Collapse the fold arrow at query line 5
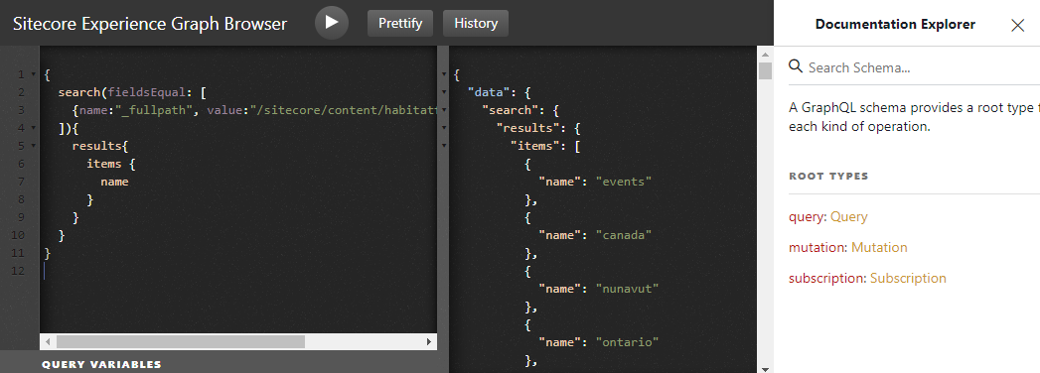The height and width of the screenshot is (373, 1040). (33, 146)
